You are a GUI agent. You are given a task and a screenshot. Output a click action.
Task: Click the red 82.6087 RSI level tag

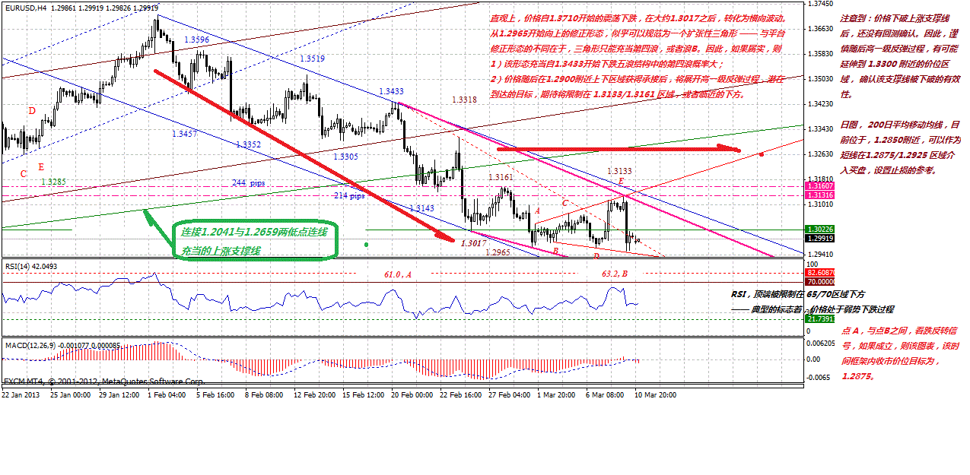pyautogui.click(x=819, y=272)
